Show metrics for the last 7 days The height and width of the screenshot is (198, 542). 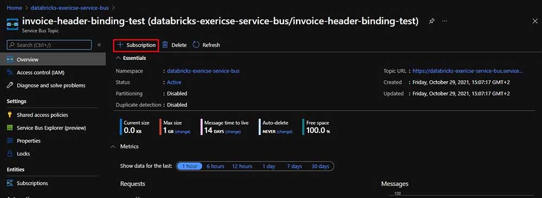[x=294, y=167]
